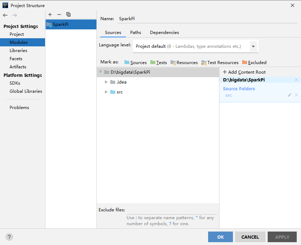The image size is (301, 245).
Task: Click Exclude files input field
Action: (x=172, y=210)
